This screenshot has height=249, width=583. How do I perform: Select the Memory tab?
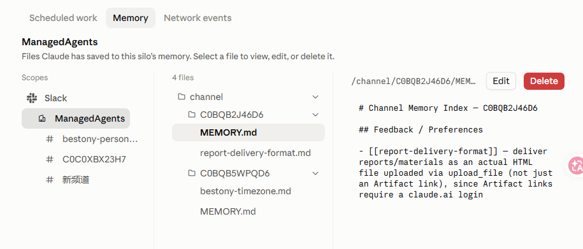(x=131, y=18)
